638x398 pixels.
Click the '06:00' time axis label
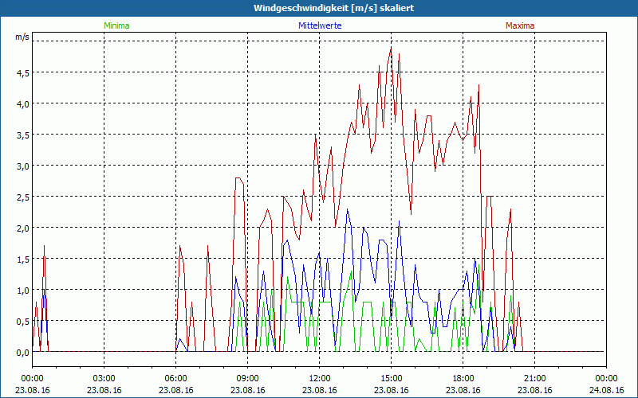[175, 379]
